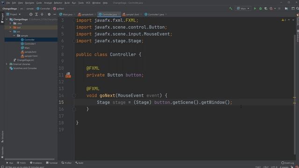
Task: Click the goNext breadcrumb in navigation bar
Action: pos(59,8)
